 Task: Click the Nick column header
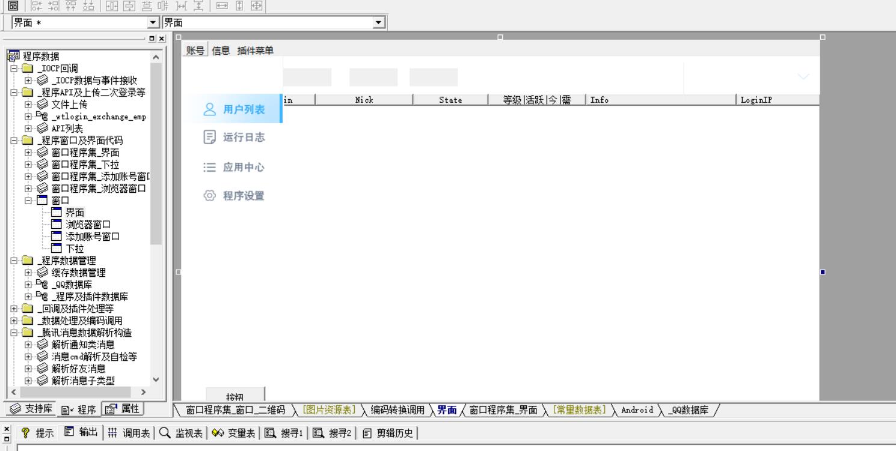[x=364, y=100]
